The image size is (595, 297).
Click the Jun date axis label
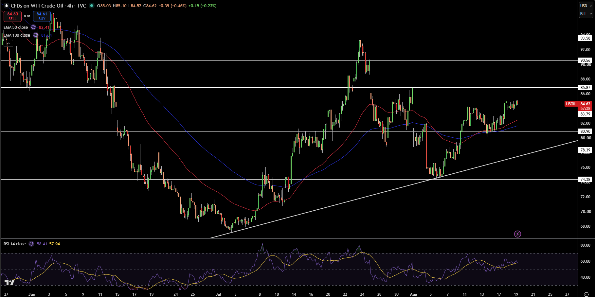tap(32, 294)
